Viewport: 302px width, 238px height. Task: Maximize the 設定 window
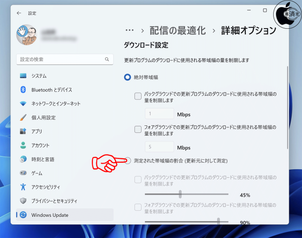(x=265, y=10)
